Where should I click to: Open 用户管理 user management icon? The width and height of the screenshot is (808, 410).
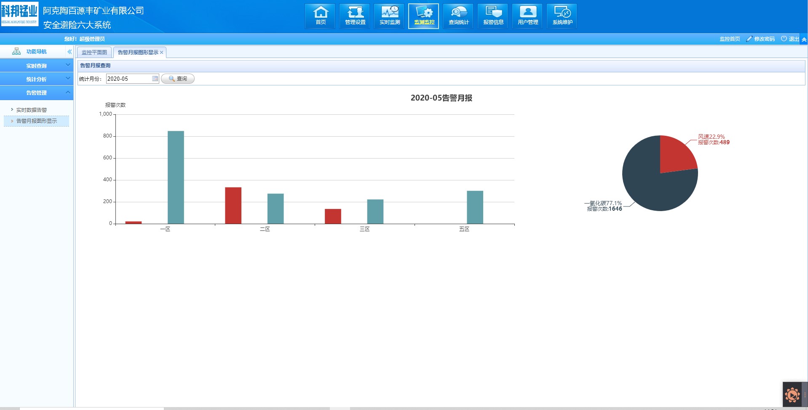tap(527, 16)
